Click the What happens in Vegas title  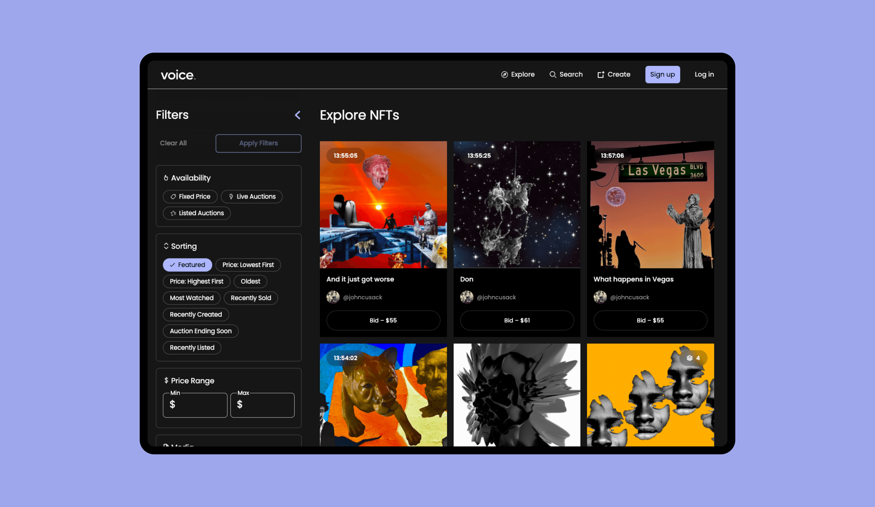point(633,280)
